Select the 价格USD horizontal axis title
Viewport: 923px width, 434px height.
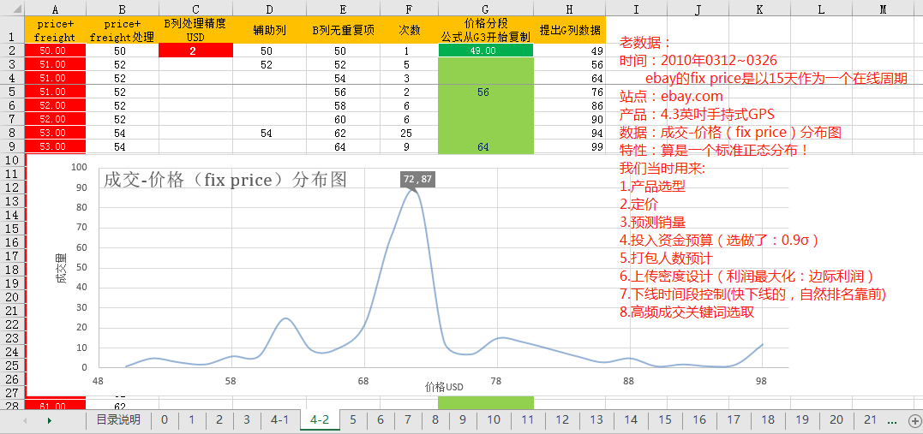[444, 387]
